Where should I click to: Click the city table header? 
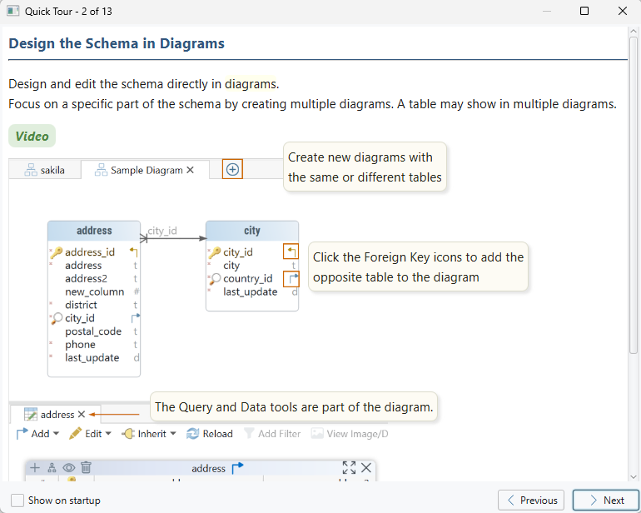(x=252, y=231)
